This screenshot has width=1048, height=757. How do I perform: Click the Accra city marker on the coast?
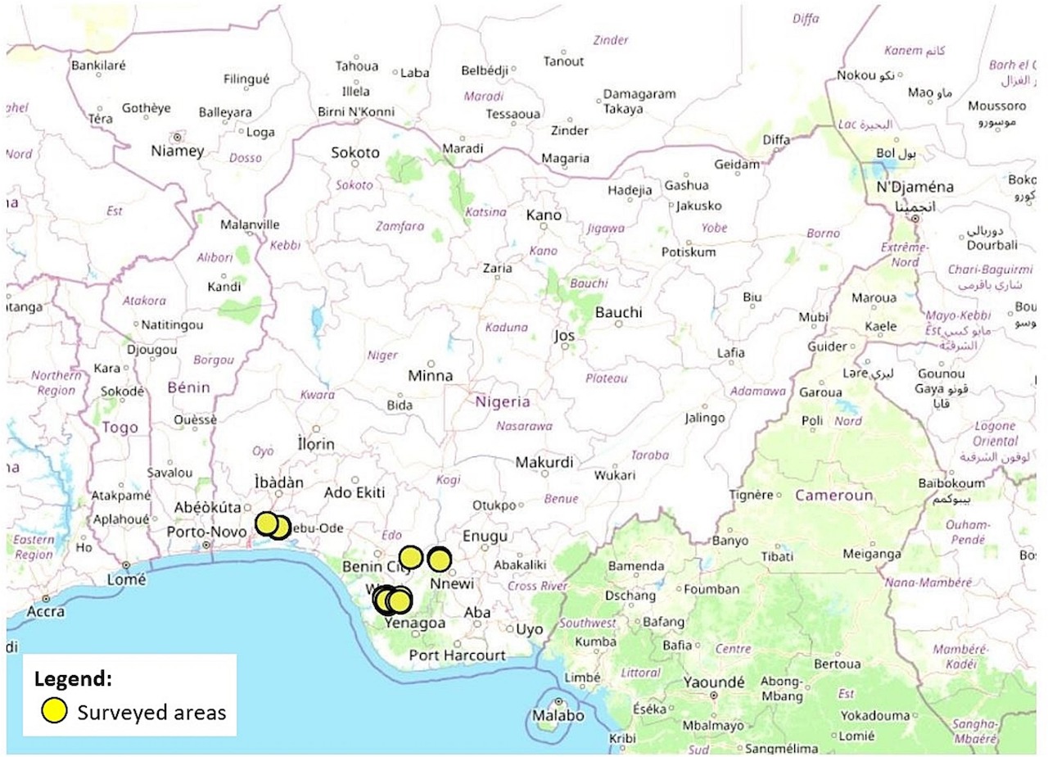(45, 599)
